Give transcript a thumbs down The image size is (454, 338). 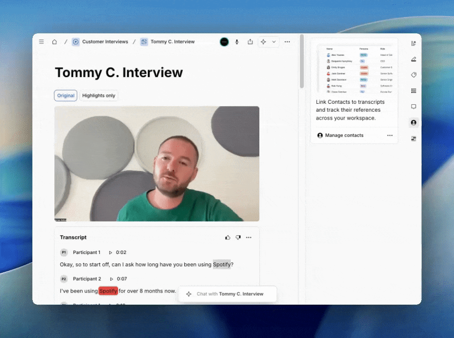click(238, 238)
